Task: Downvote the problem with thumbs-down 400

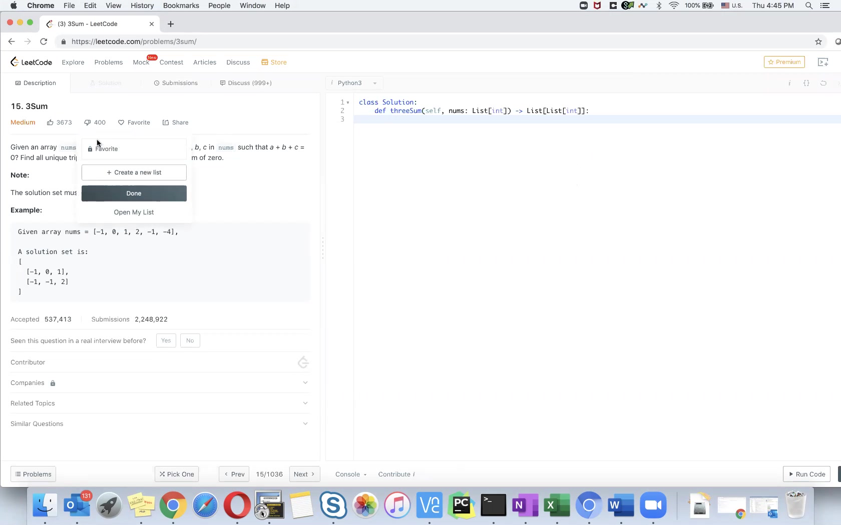Action: 95,122
